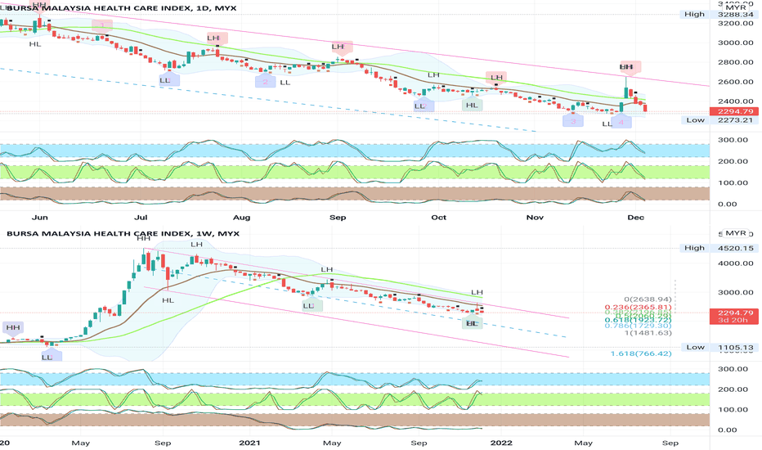The width and height of the screenshot is (762, 450).
Task: Click the 4000.00 value on the weekly price axis
Action: tap(735, 263)
